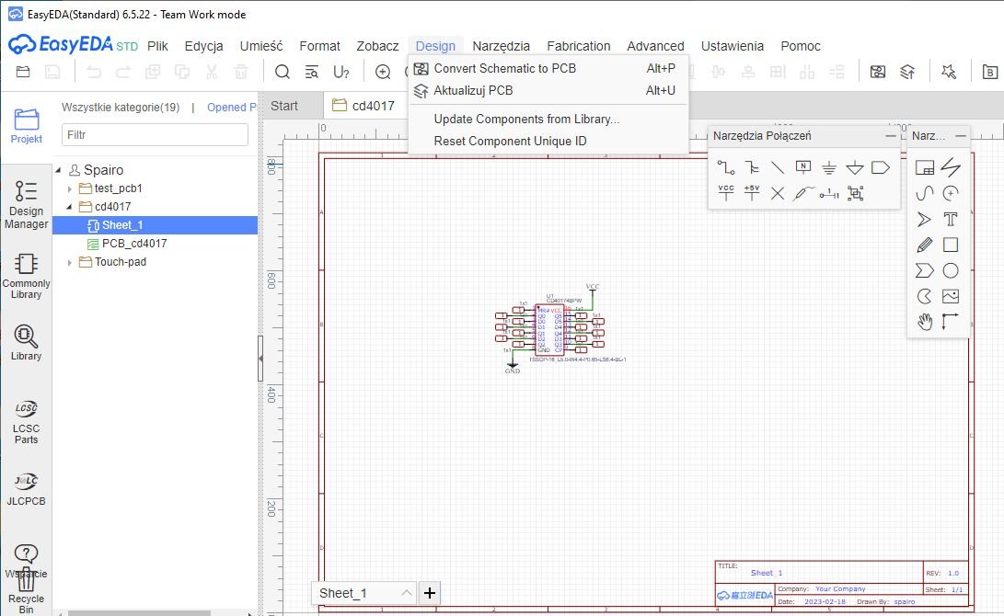Select the Rectangle drawing tool
The height and width of the screenshot is (616, 1004).
(x=951, y=245)
